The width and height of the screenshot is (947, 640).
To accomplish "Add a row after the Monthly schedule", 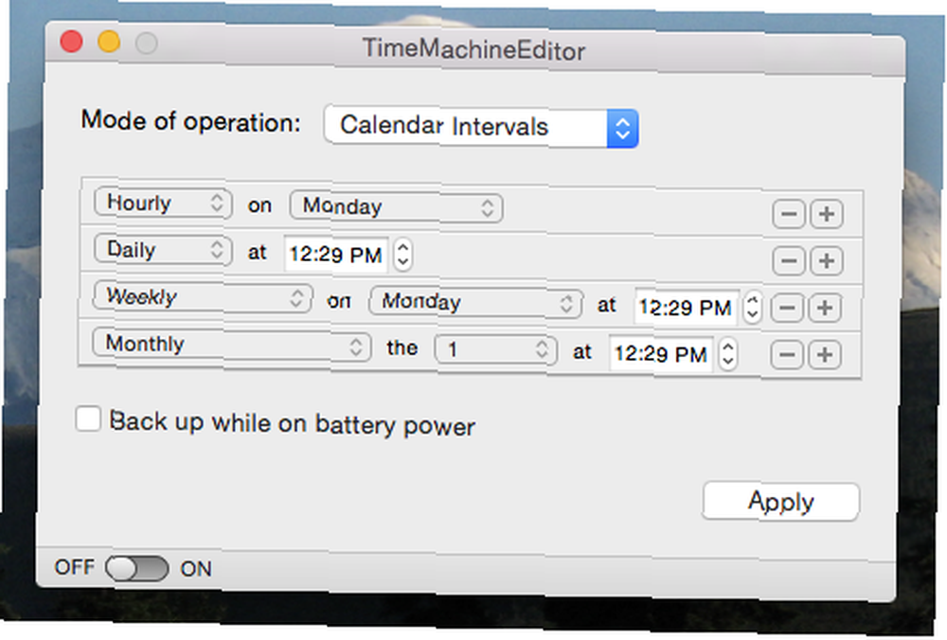I will (x=825, y=354).
